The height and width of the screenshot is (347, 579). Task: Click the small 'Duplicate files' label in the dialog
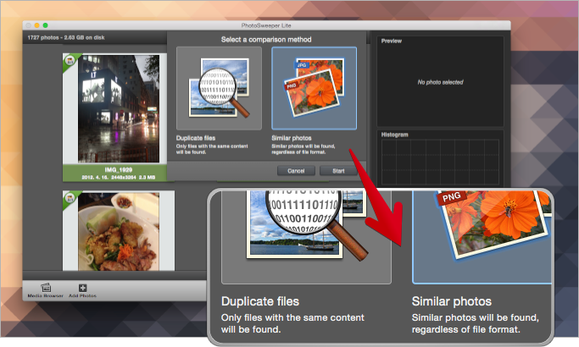[196, 138]
